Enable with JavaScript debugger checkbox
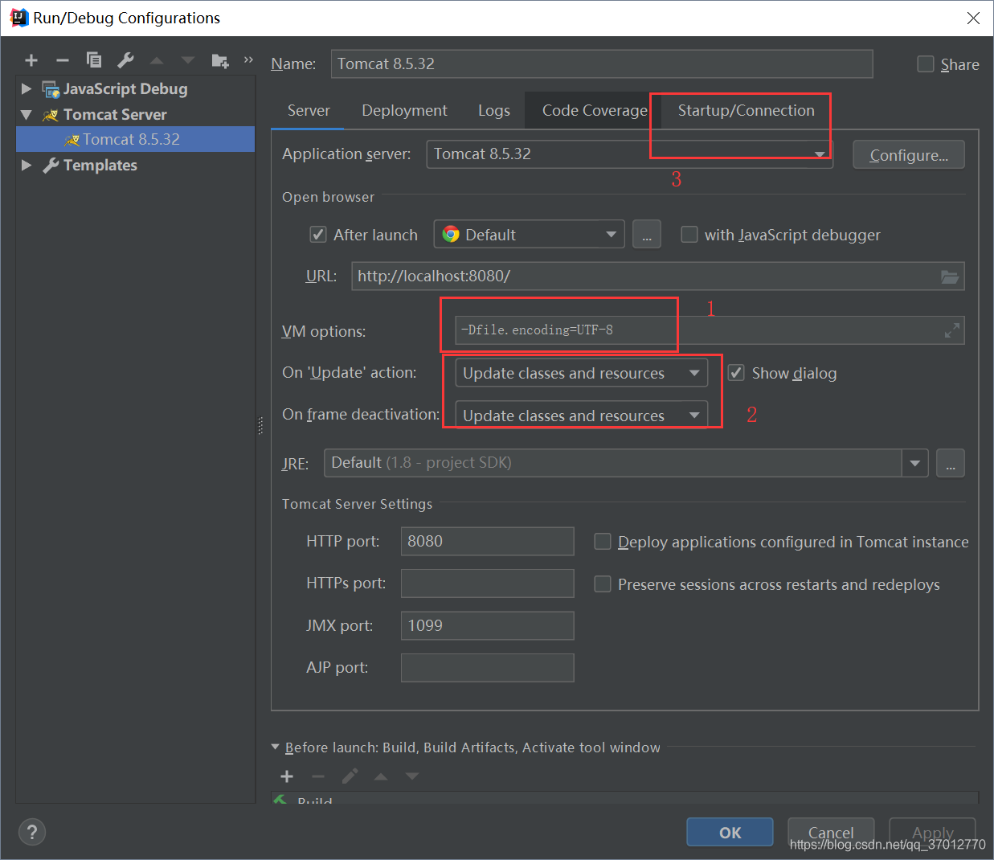Viewport: 994px width, 860px height. click(x=689, y=235)
